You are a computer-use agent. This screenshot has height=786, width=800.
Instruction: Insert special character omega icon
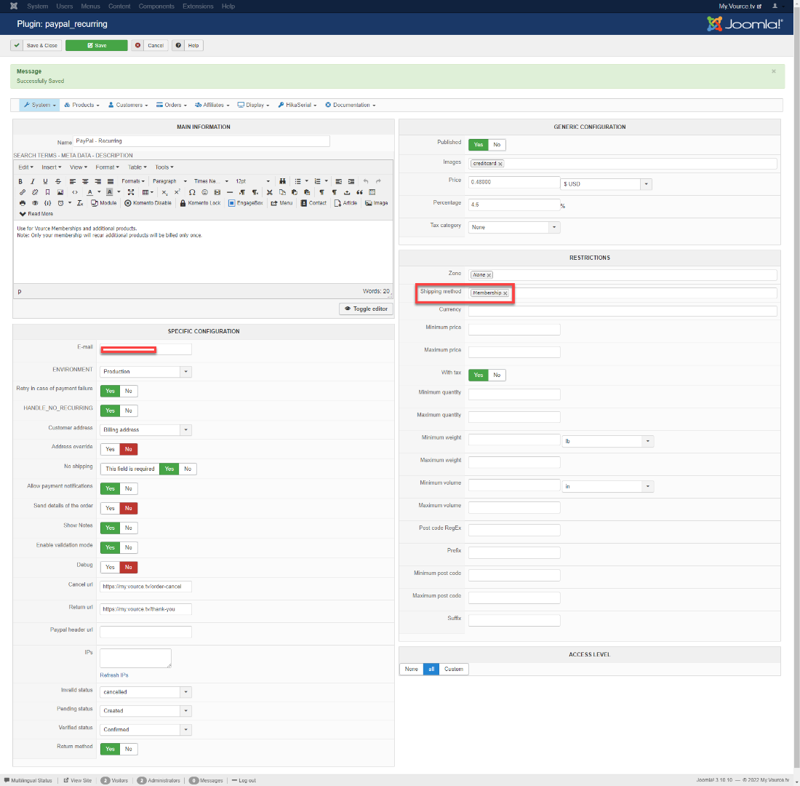coord(192,193)
